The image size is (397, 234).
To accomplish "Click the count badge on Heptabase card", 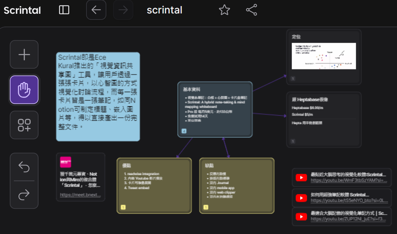I will pos(293,141).
